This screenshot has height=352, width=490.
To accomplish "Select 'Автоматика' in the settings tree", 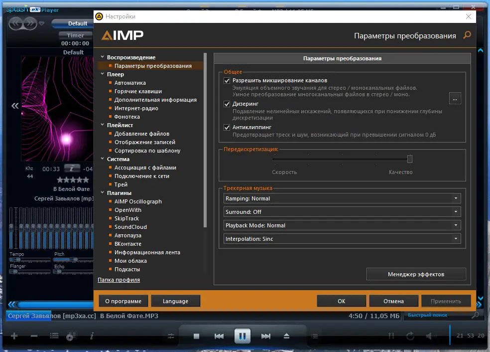I will (x=130, y=83).
